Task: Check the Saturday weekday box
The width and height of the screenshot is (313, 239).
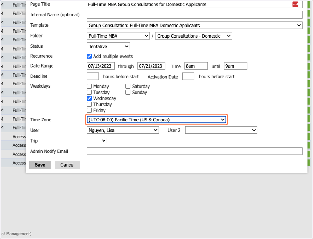Action: click(x=128, y=86)
